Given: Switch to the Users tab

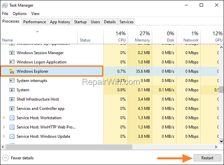Looking at the screenshot, I should [95, 22].
